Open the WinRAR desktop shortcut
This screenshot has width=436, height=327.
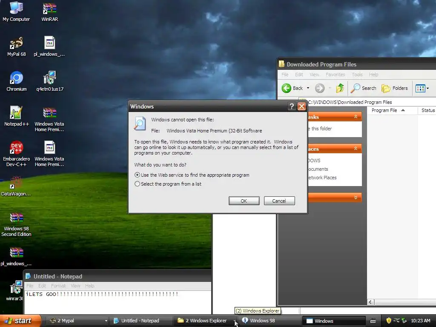coord(49,11)
